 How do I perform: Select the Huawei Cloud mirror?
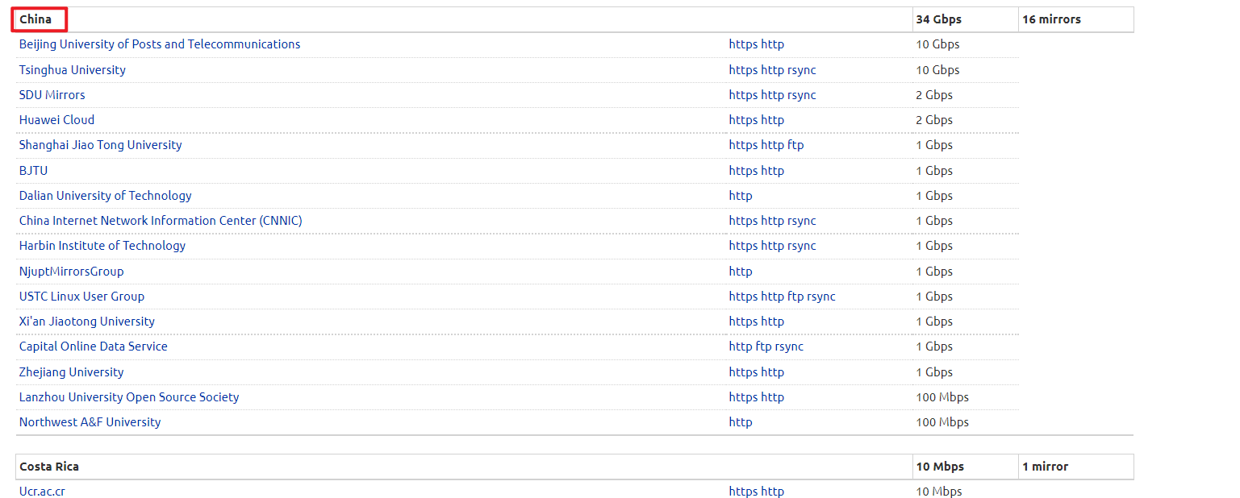tap(57, 120)
